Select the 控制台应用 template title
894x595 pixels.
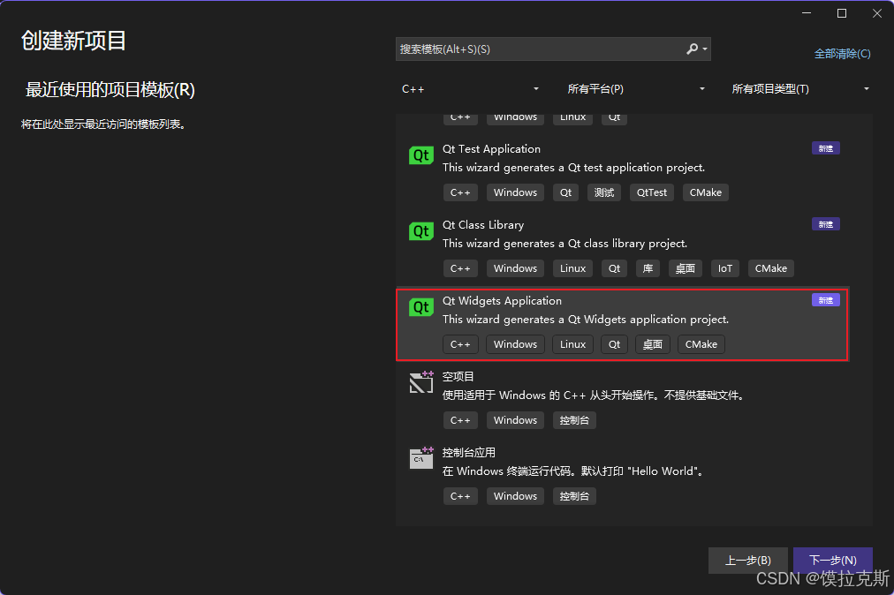click(x=469, y=453)
